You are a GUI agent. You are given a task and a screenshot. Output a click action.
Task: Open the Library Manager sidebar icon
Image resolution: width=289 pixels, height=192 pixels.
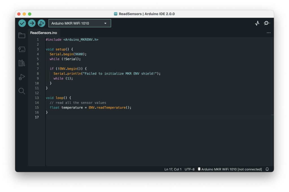(x=22, y=63)
